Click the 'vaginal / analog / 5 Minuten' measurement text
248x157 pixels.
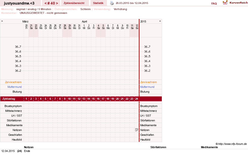coord(34,9)
